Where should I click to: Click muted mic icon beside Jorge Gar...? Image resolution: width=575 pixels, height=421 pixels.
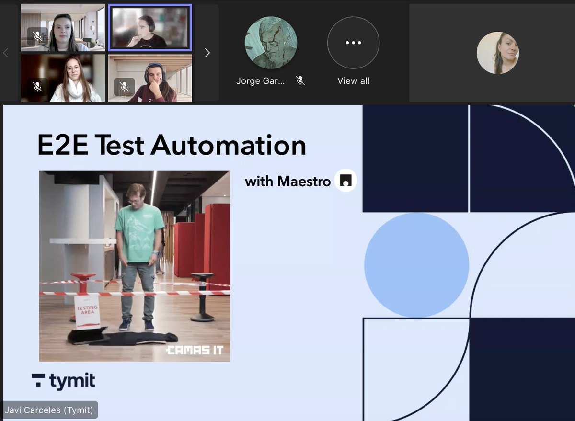click(300, 81)
